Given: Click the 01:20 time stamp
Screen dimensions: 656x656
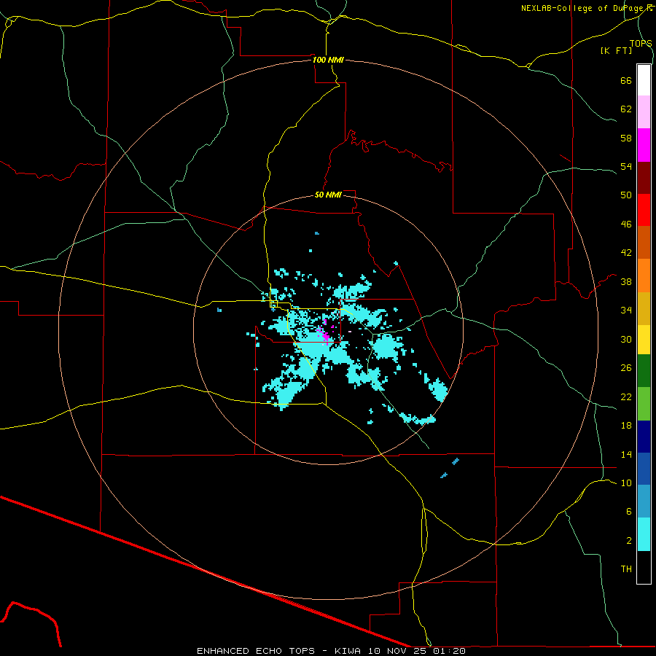Looking at the screenshot, I should (x=450, y=651).
